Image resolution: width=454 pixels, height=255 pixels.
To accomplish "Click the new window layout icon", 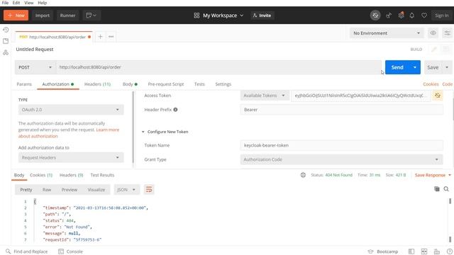I will click(92, 16).
